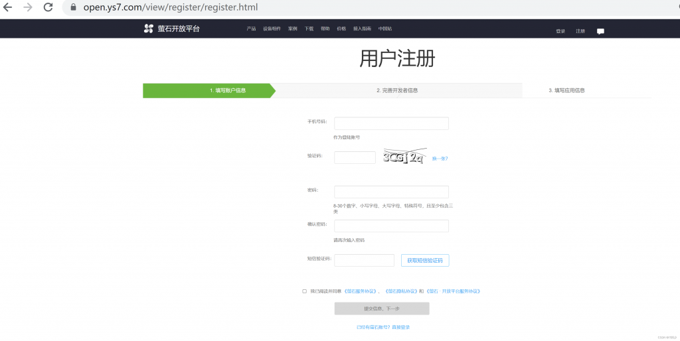
Task: Click the 作为登陆账号 hint text
Action: pyautogui.click(x=347, y=137)
